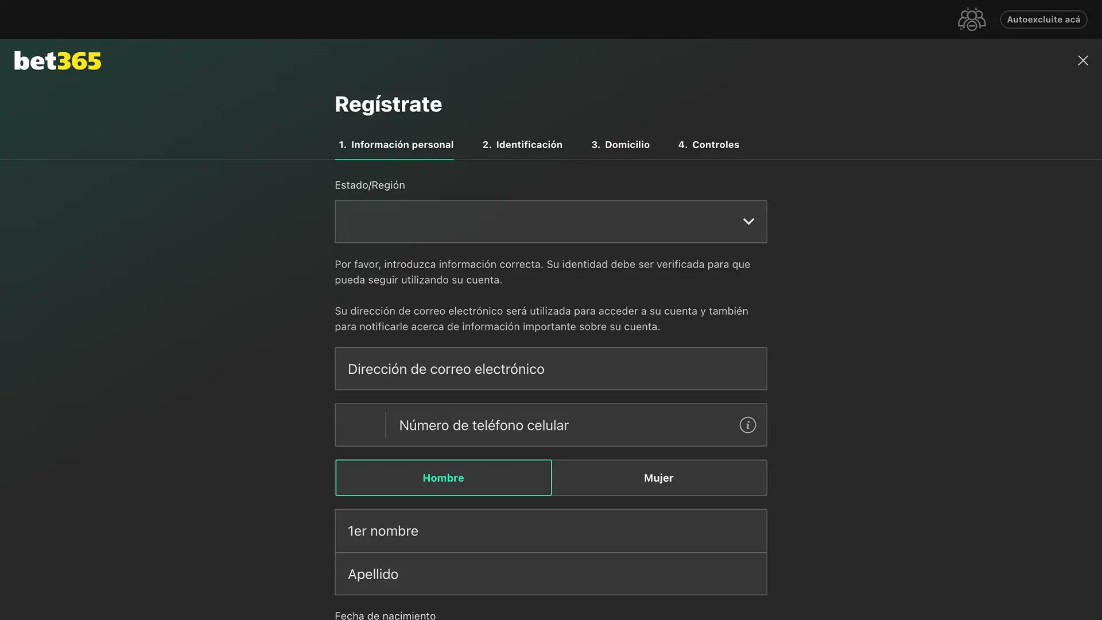Click the 1er nombre input field
1102x620 pixels.
550,530
